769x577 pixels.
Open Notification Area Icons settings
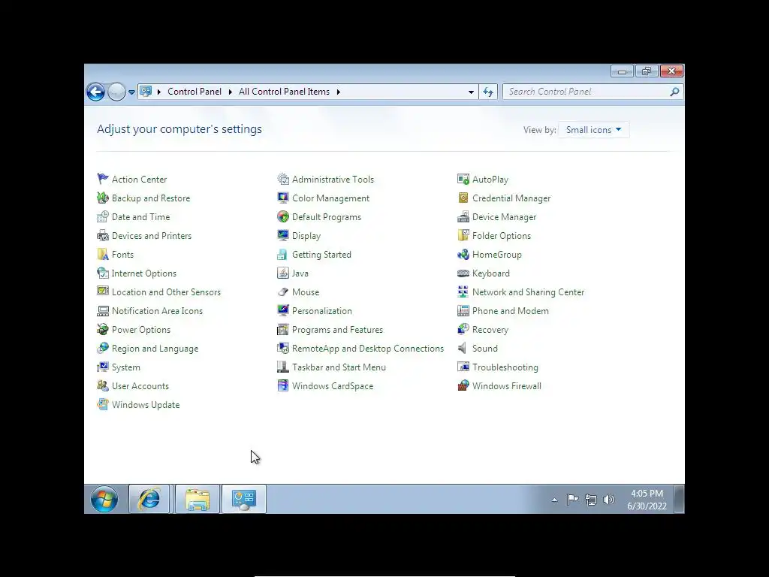point(157,310)
